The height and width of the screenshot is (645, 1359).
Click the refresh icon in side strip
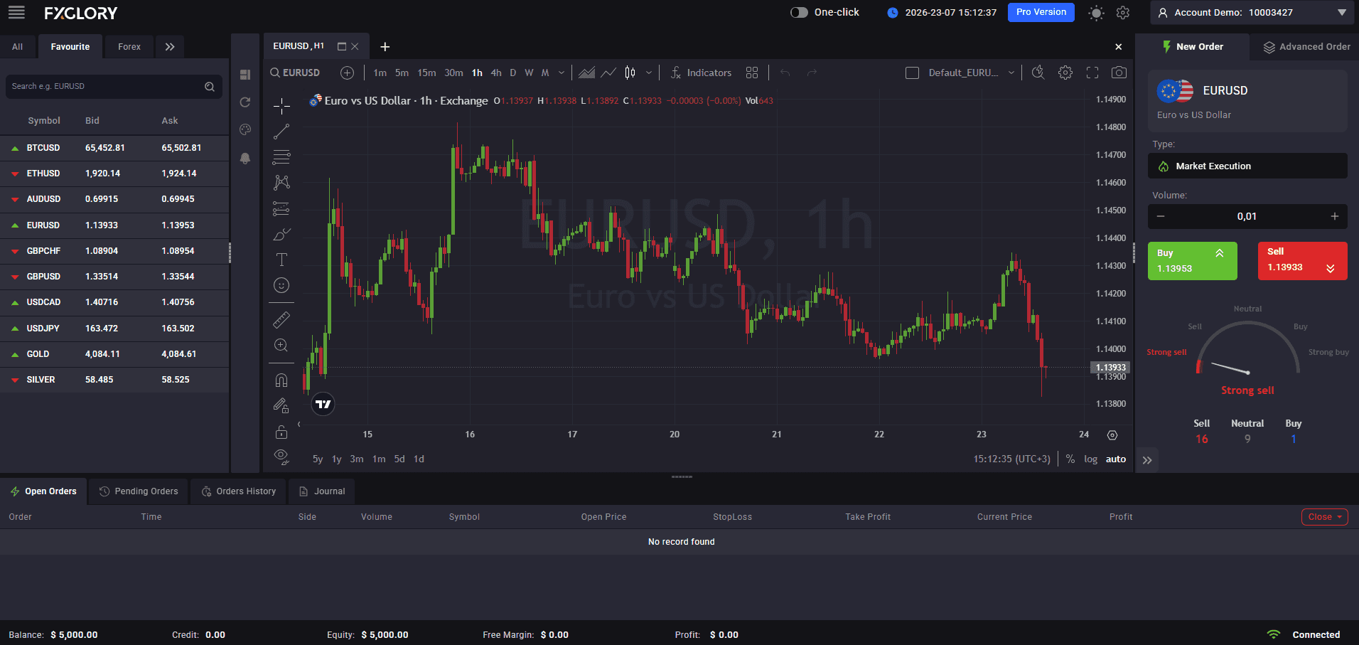point(245,102)
